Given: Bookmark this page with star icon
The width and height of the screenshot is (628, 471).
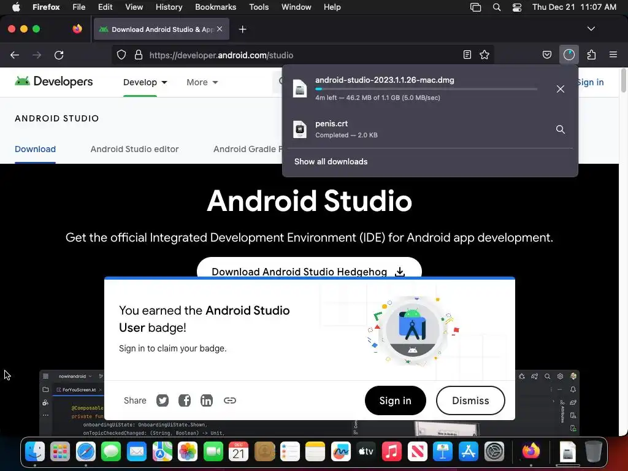Looking at the screenshot, I should [484, 55].
